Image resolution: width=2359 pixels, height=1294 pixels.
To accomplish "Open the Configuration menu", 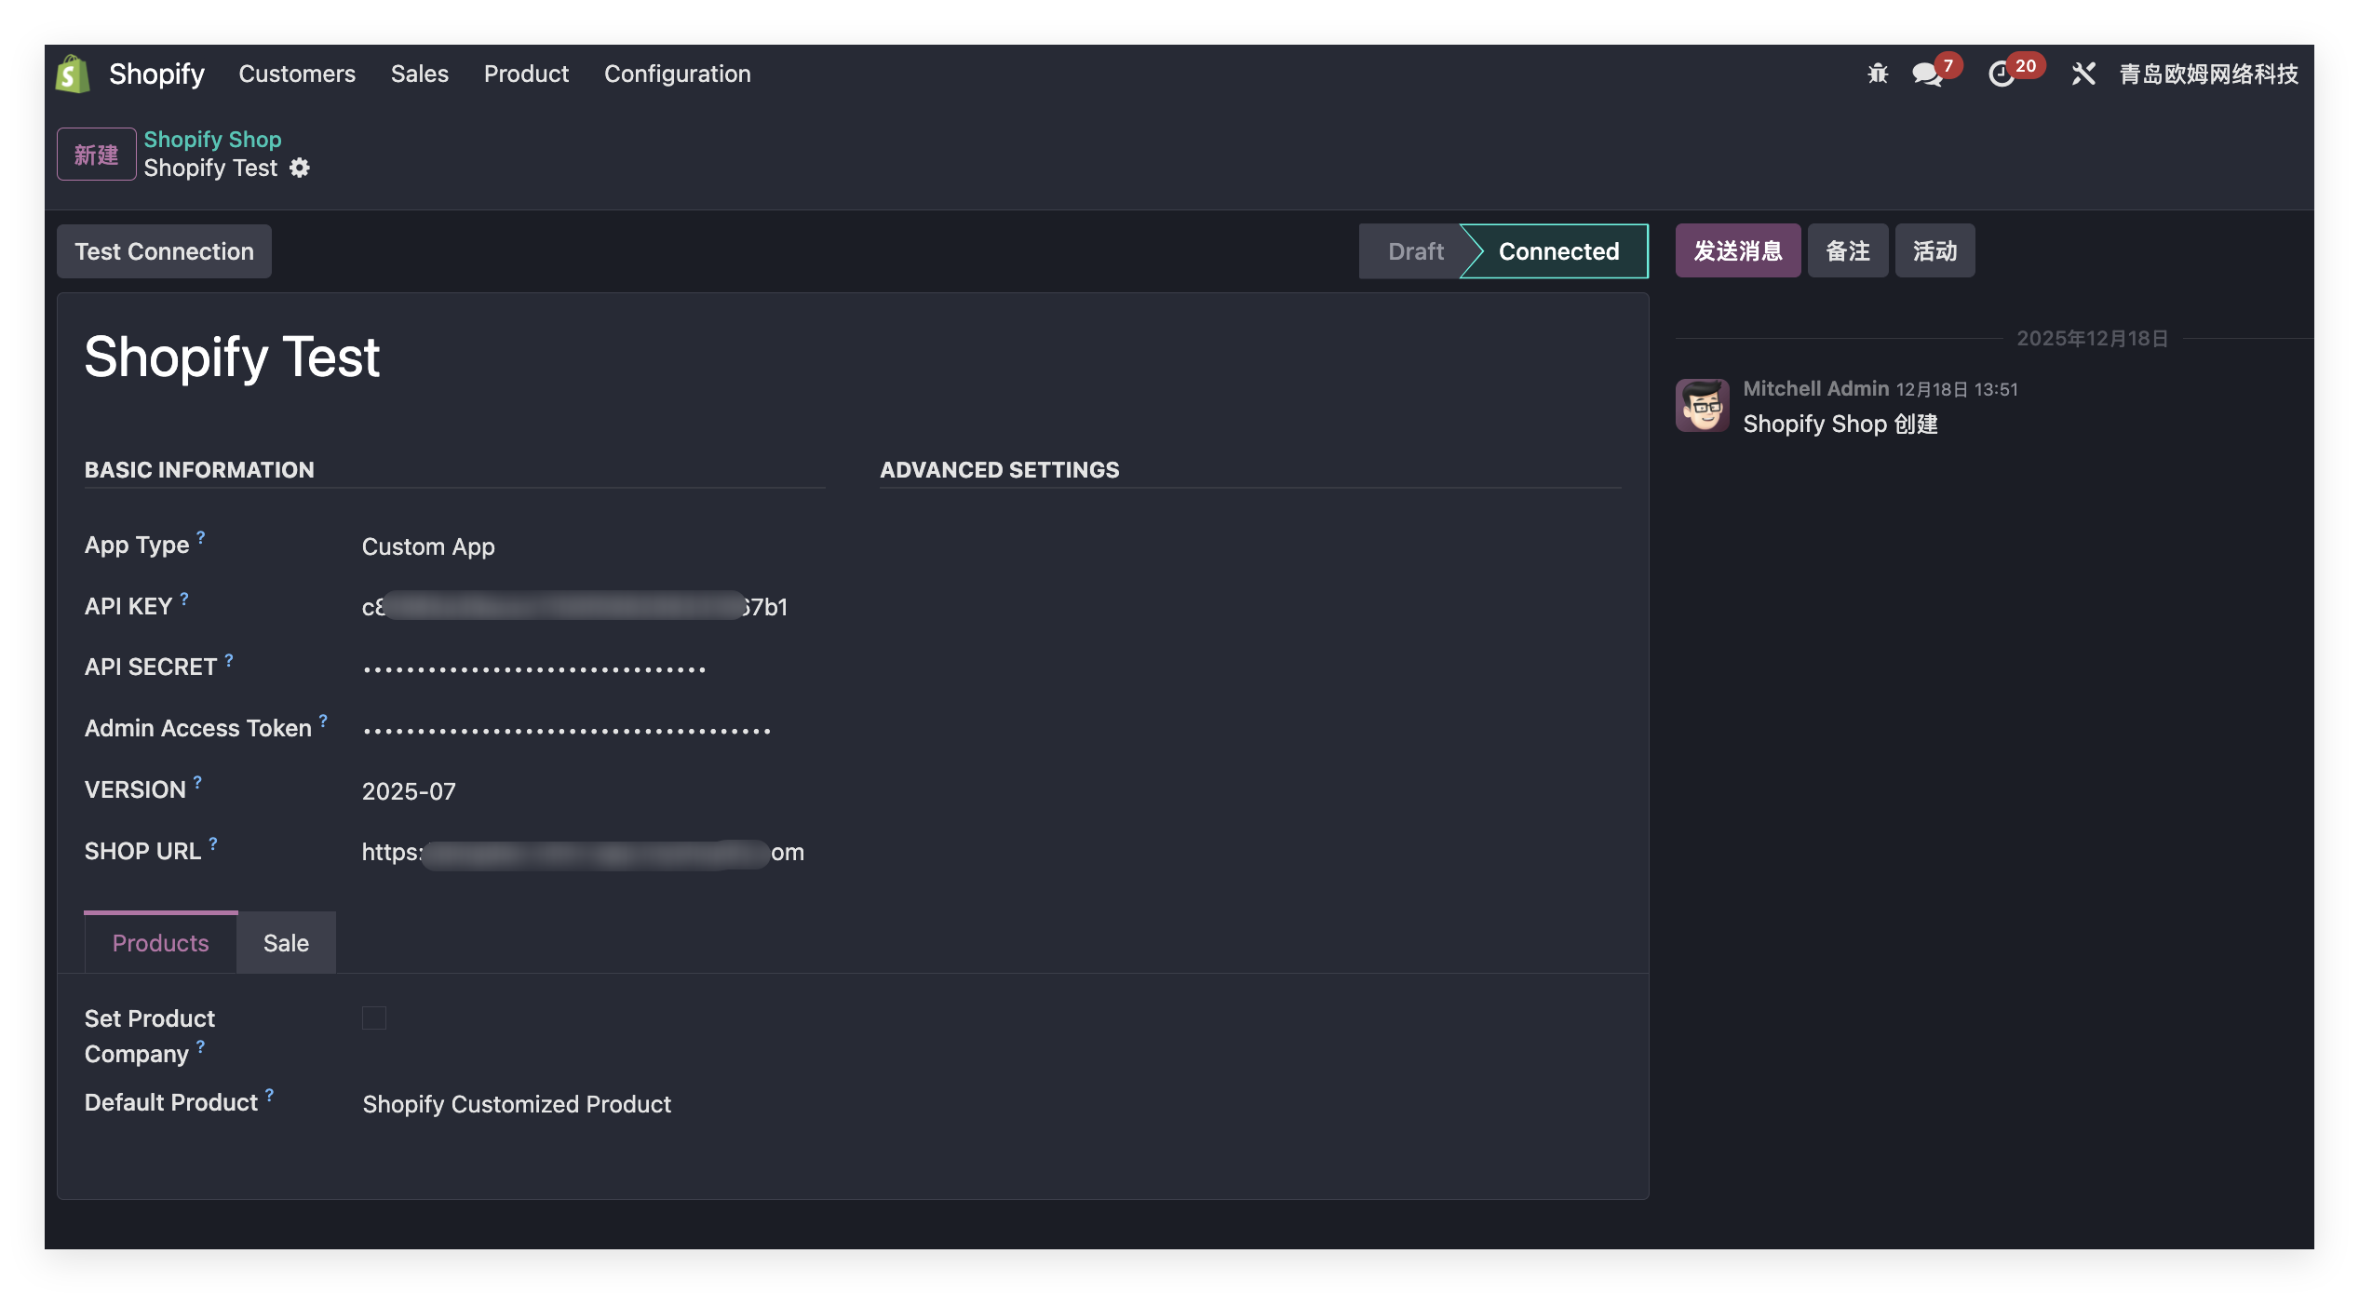I will click(x=677, y=74).
